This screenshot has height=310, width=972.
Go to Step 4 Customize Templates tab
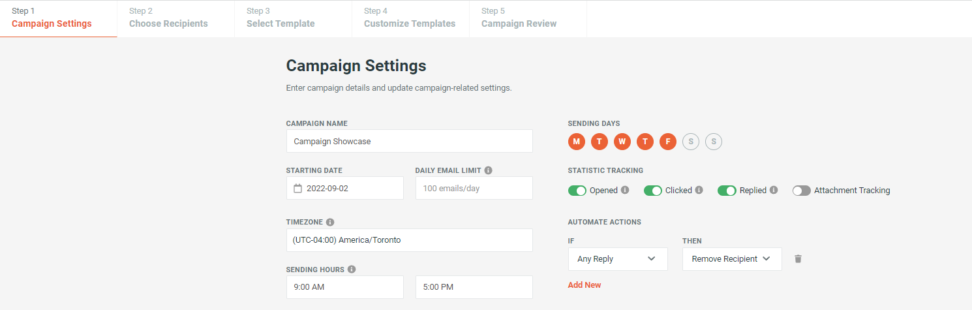click(x=411, y=18)
